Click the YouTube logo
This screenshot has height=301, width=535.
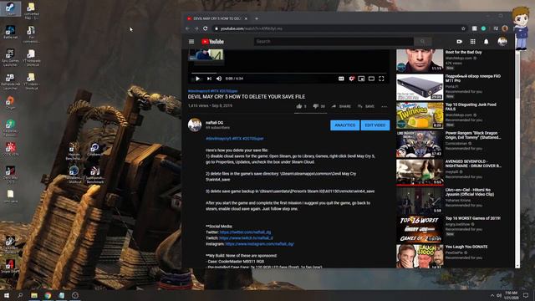coord(212,42)
